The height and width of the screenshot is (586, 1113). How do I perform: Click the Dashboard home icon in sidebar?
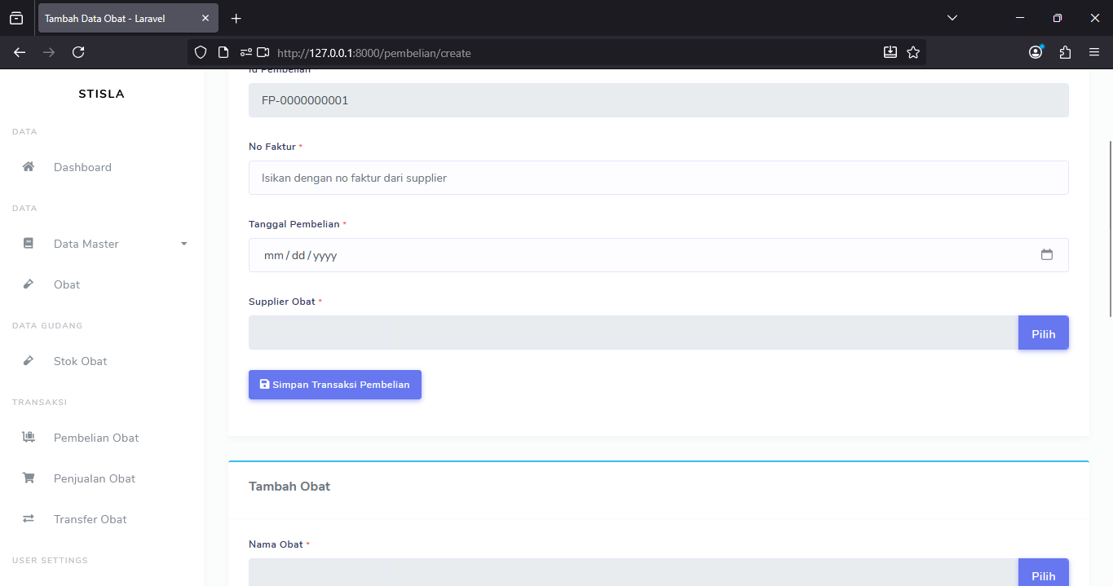click(29, 167)
